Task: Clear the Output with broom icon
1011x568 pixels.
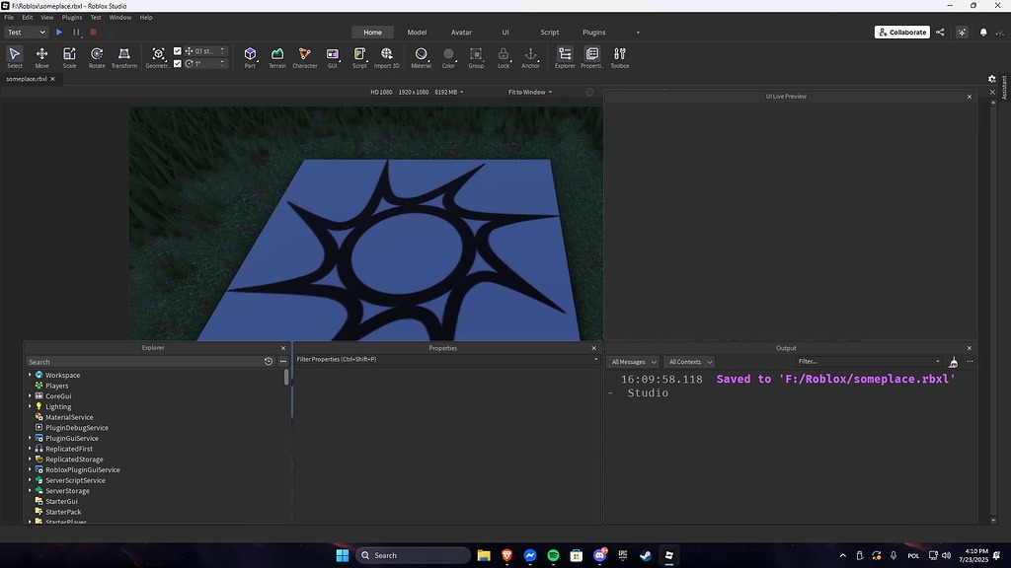Action: [953, 362]
